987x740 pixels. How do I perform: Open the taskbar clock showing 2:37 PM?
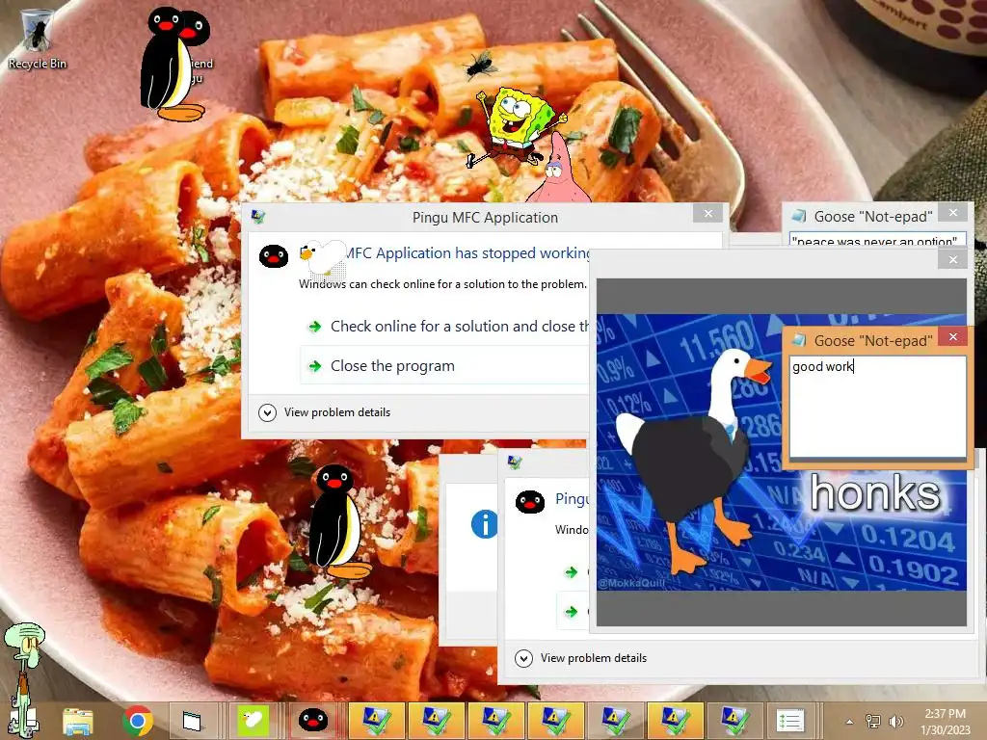pos(945,722)
